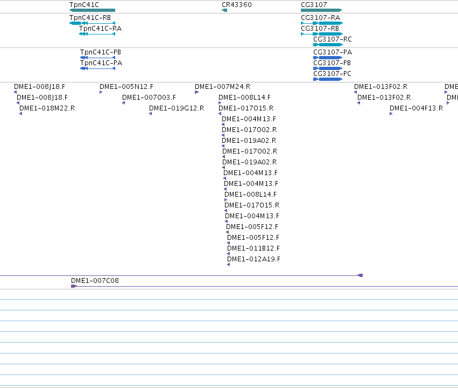Click the DME1-019G12.R label

pyautogui.click(x=177, y=108)
